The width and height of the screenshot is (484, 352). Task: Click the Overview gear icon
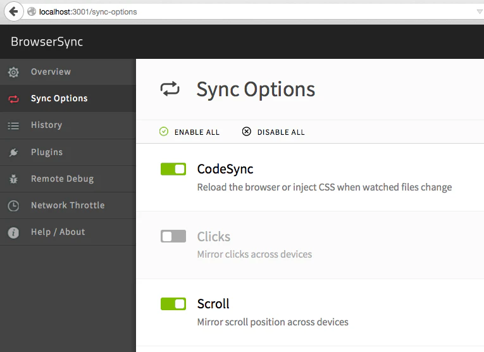13,72
